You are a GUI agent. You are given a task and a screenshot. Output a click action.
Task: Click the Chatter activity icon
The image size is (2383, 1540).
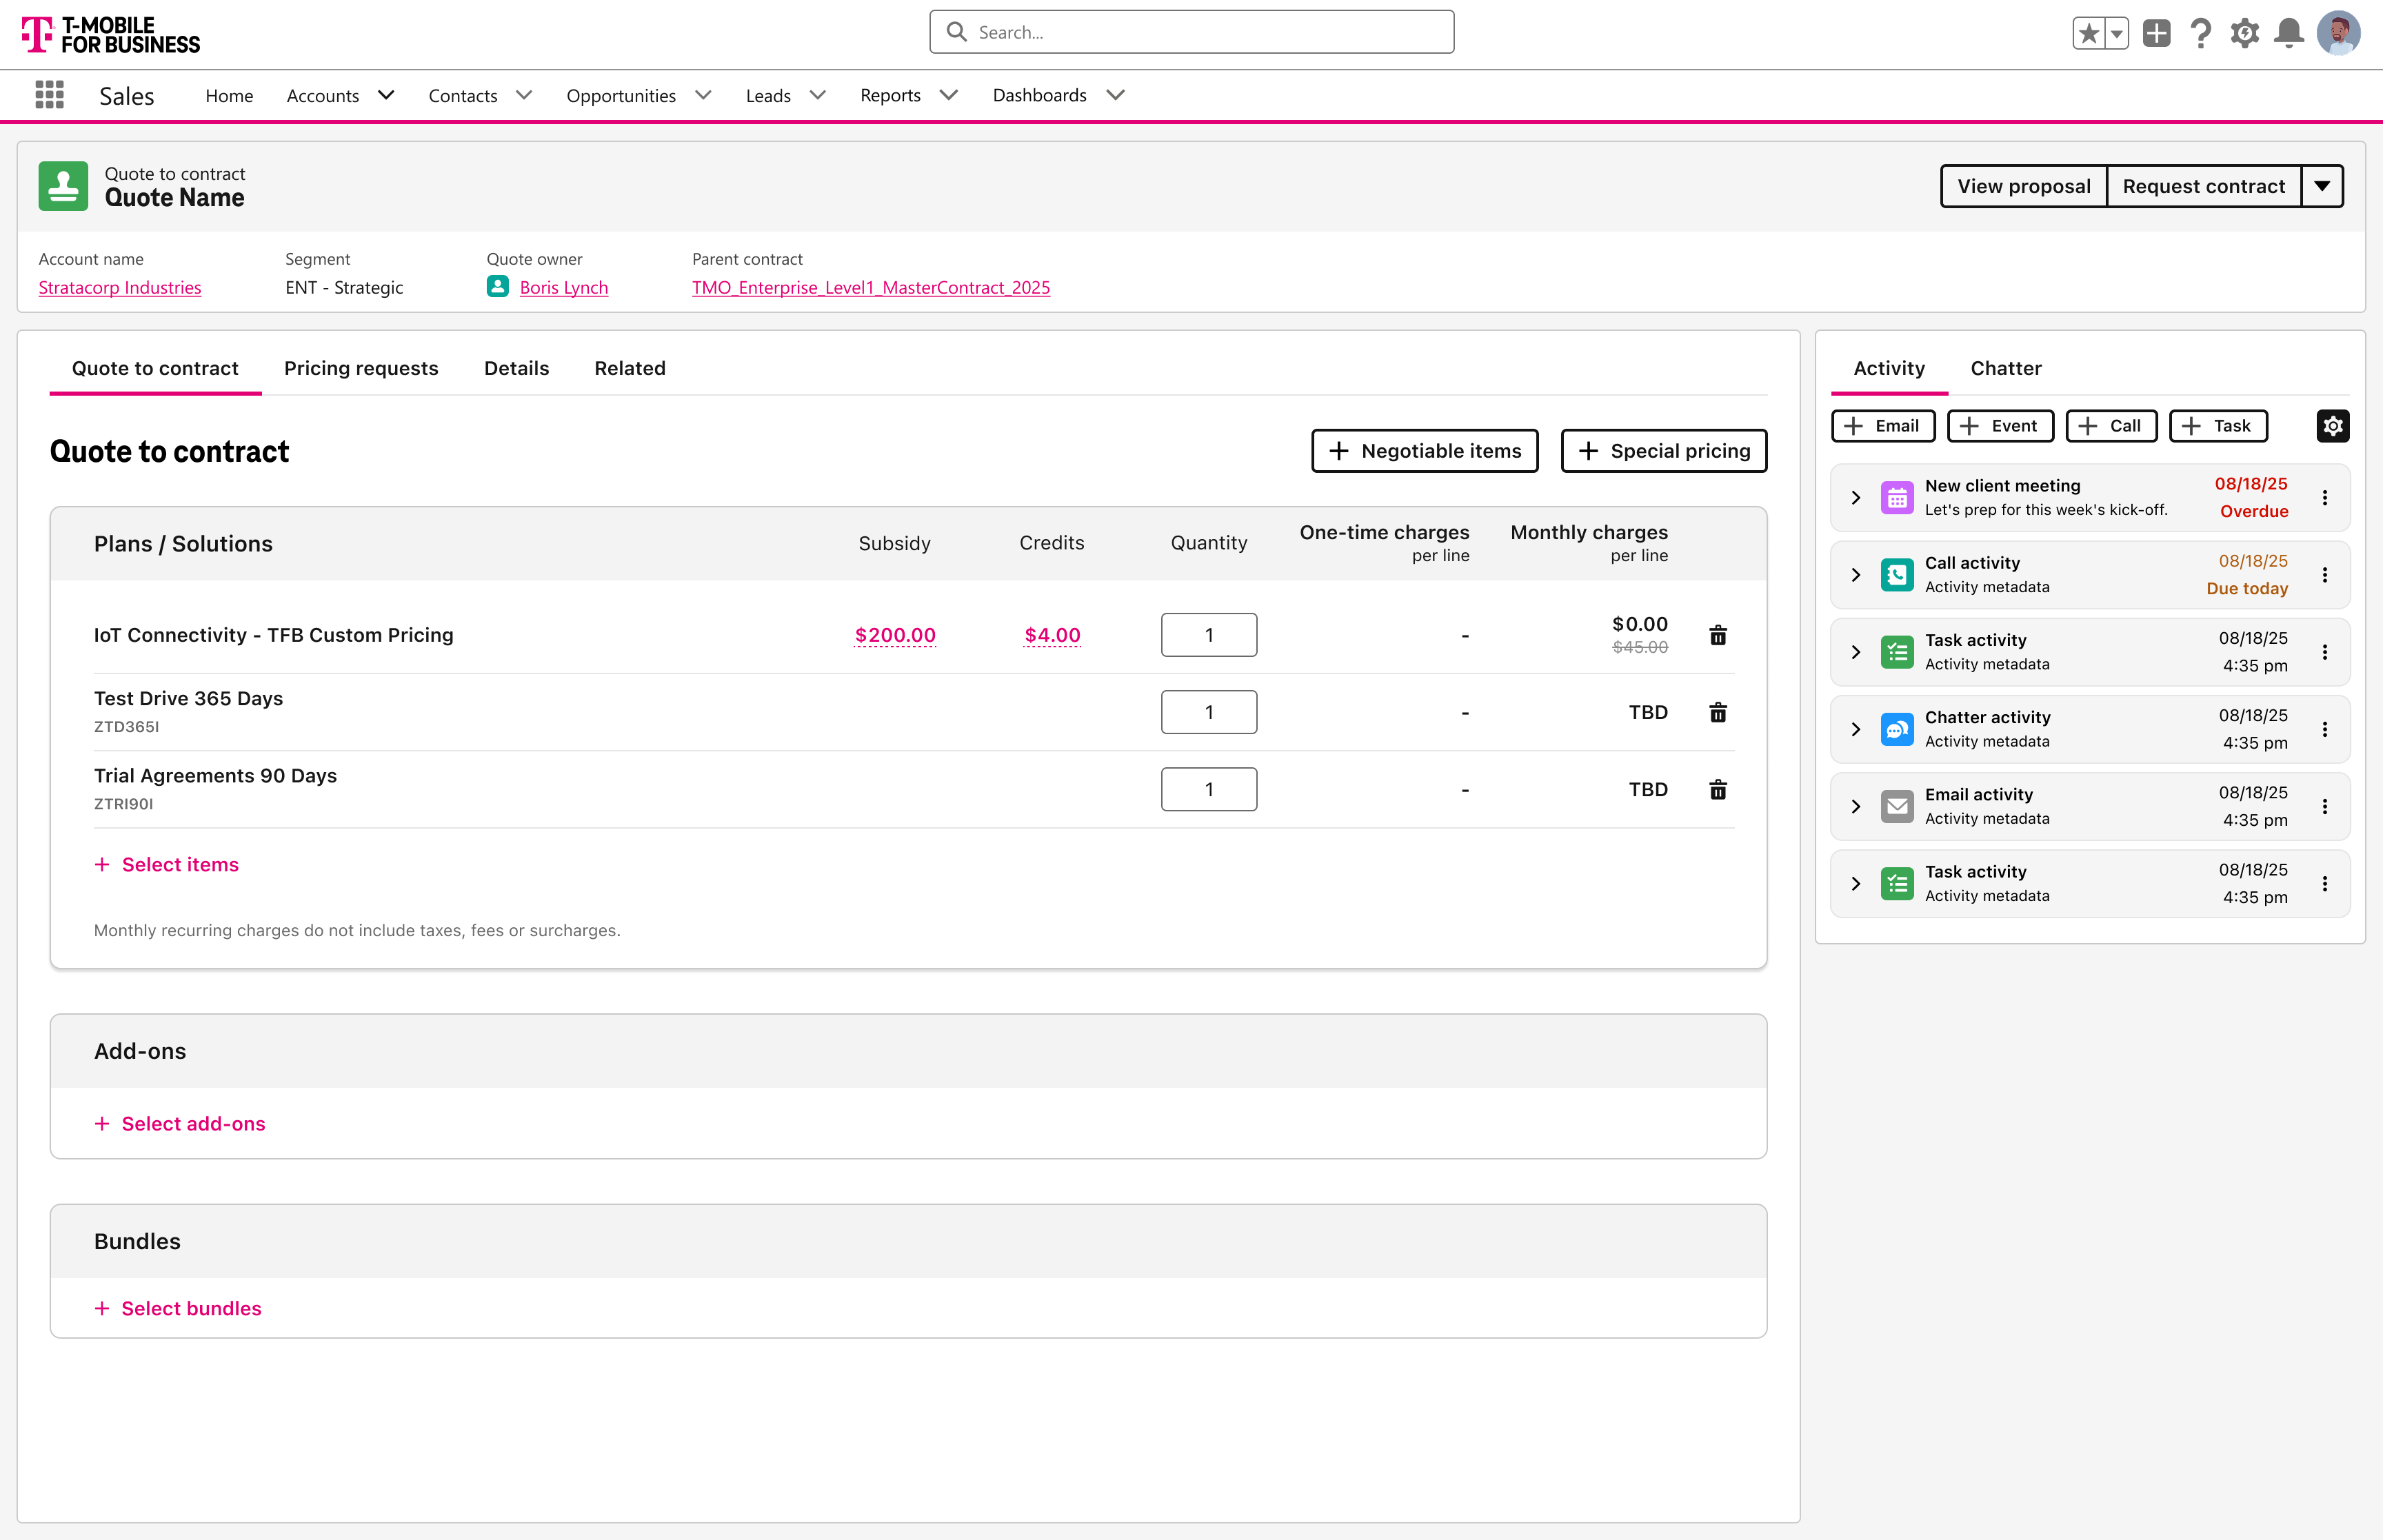1897,729
